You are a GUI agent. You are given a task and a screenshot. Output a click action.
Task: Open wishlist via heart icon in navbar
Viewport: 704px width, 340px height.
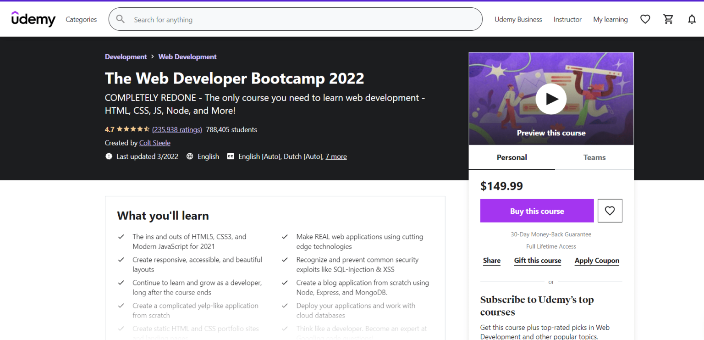point(645,19)
